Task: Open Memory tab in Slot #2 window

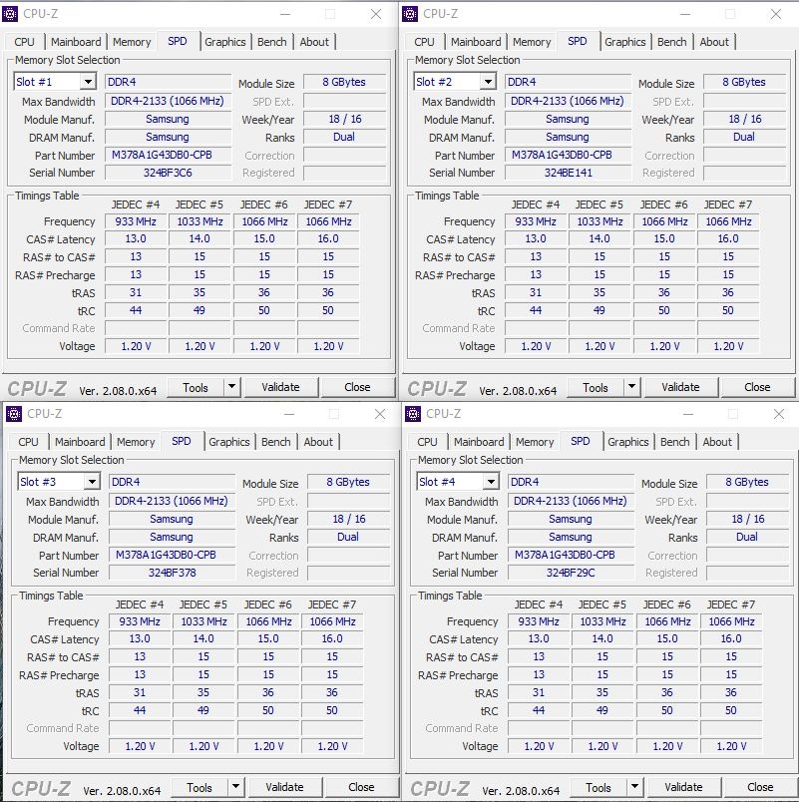Action: [x=532, y=42]
